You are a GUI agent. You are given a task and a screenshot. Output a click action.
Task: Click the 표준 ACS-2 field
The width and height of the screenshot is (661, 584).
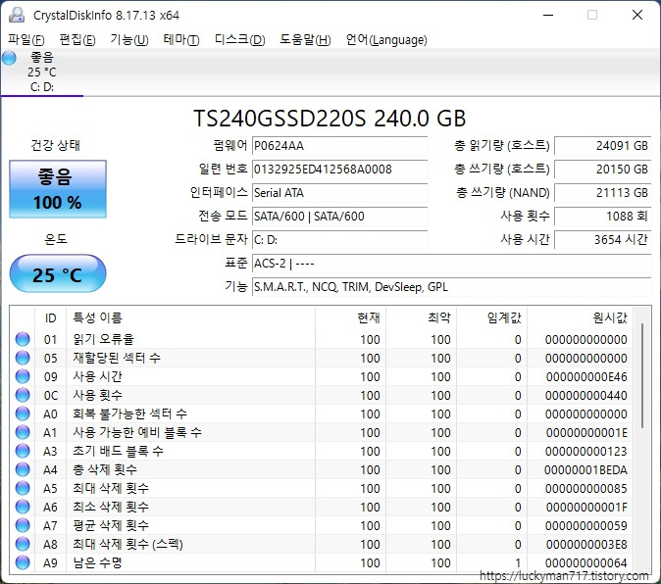pos(452,264)
